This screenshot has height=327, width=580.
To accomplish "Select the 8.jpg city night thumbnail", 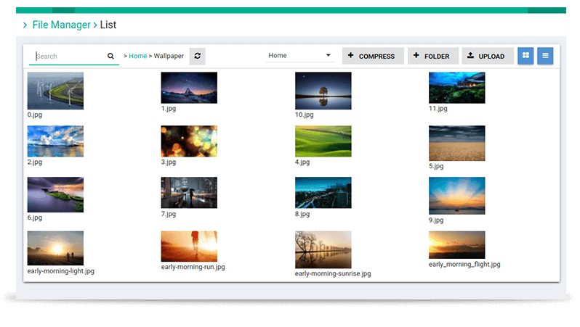I will [323, 193].
